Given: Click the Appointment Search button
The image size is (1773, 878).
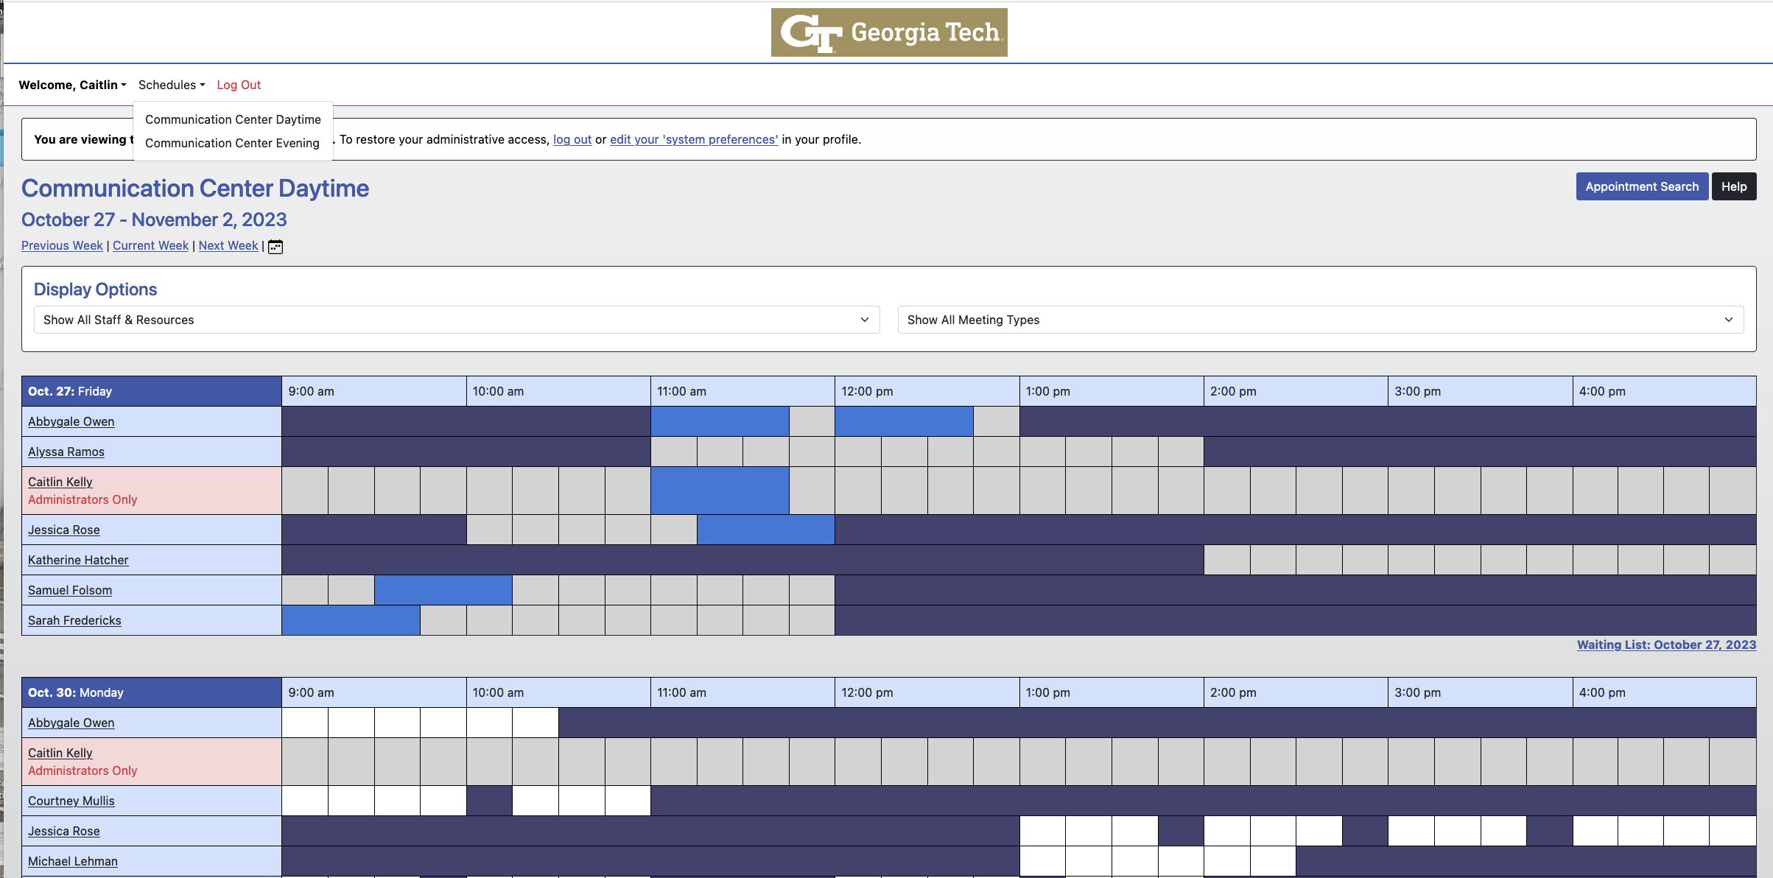Looking at the screenshot, I should pos(1642,186).
